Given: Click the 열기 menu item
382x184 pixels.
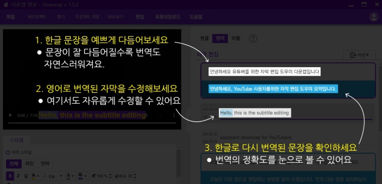Looking at the screenshot, I should click(61, 17).
